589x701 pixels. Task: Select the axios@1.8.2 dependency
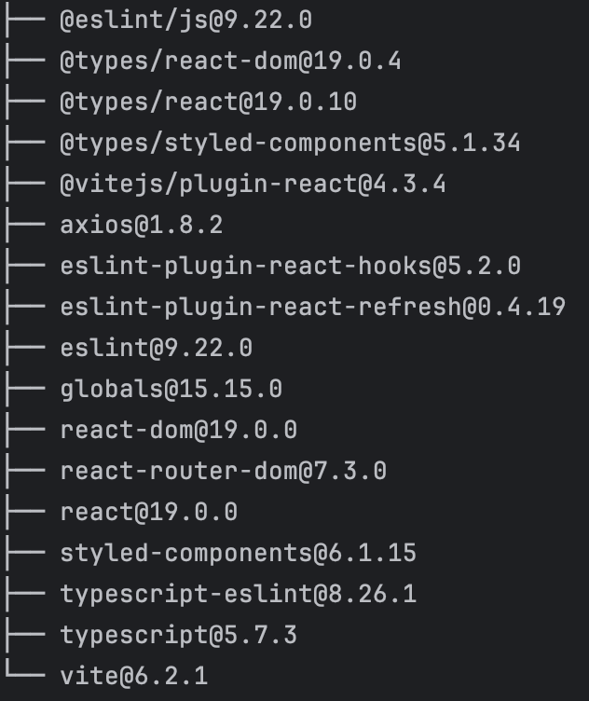(142, 226)
